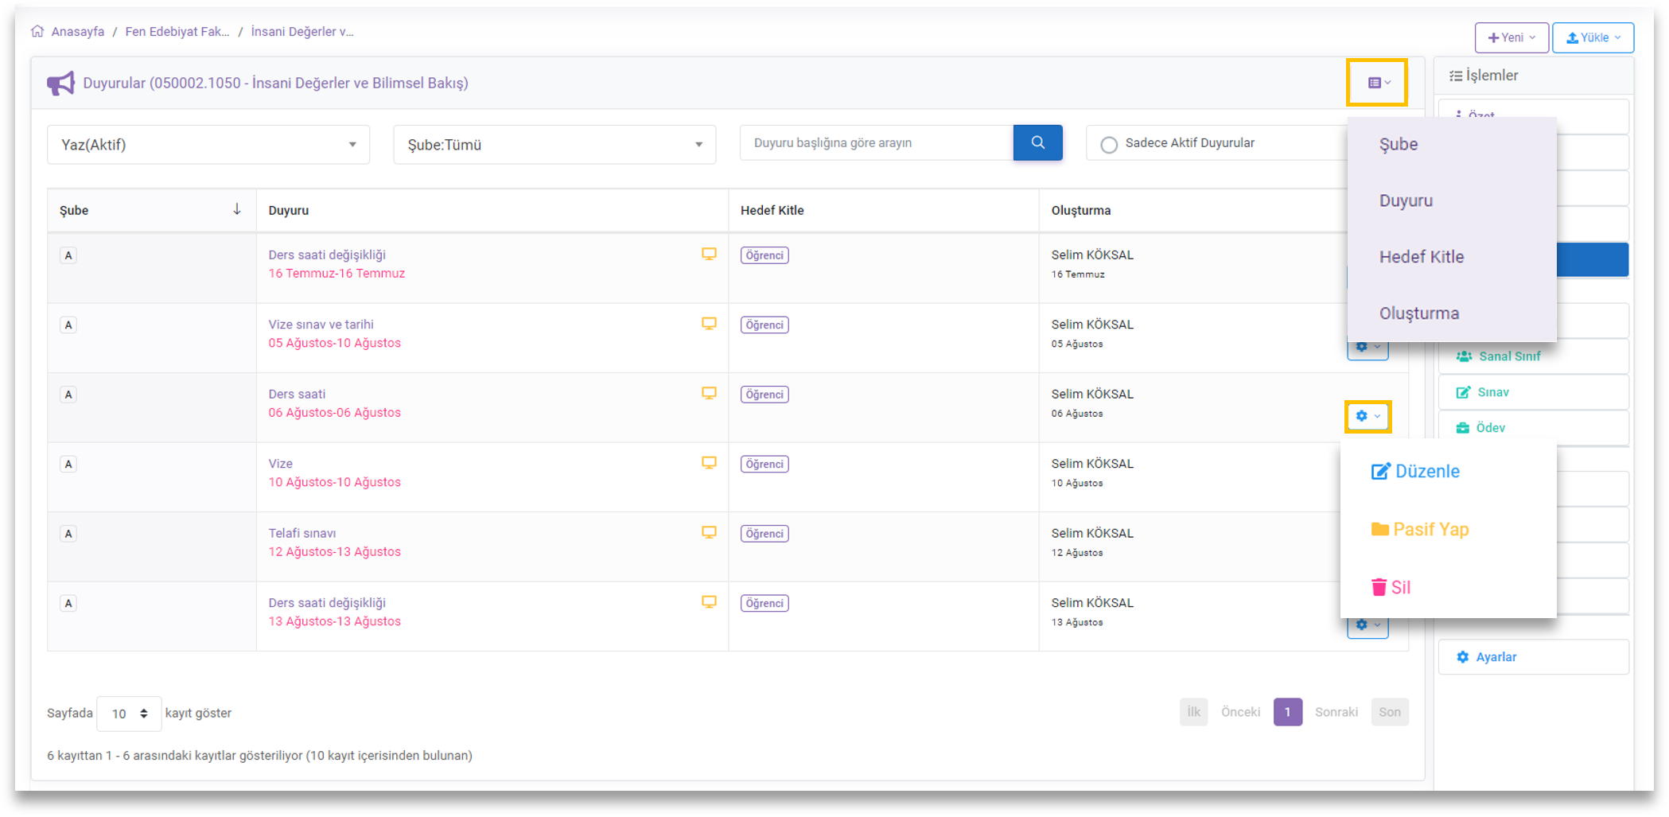Open the Yeni dropdown button

[x=1511, y=37]
